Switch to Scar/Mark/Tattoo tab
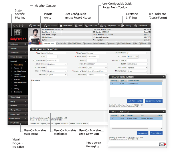Screen dimensions: 174x153 75,43
